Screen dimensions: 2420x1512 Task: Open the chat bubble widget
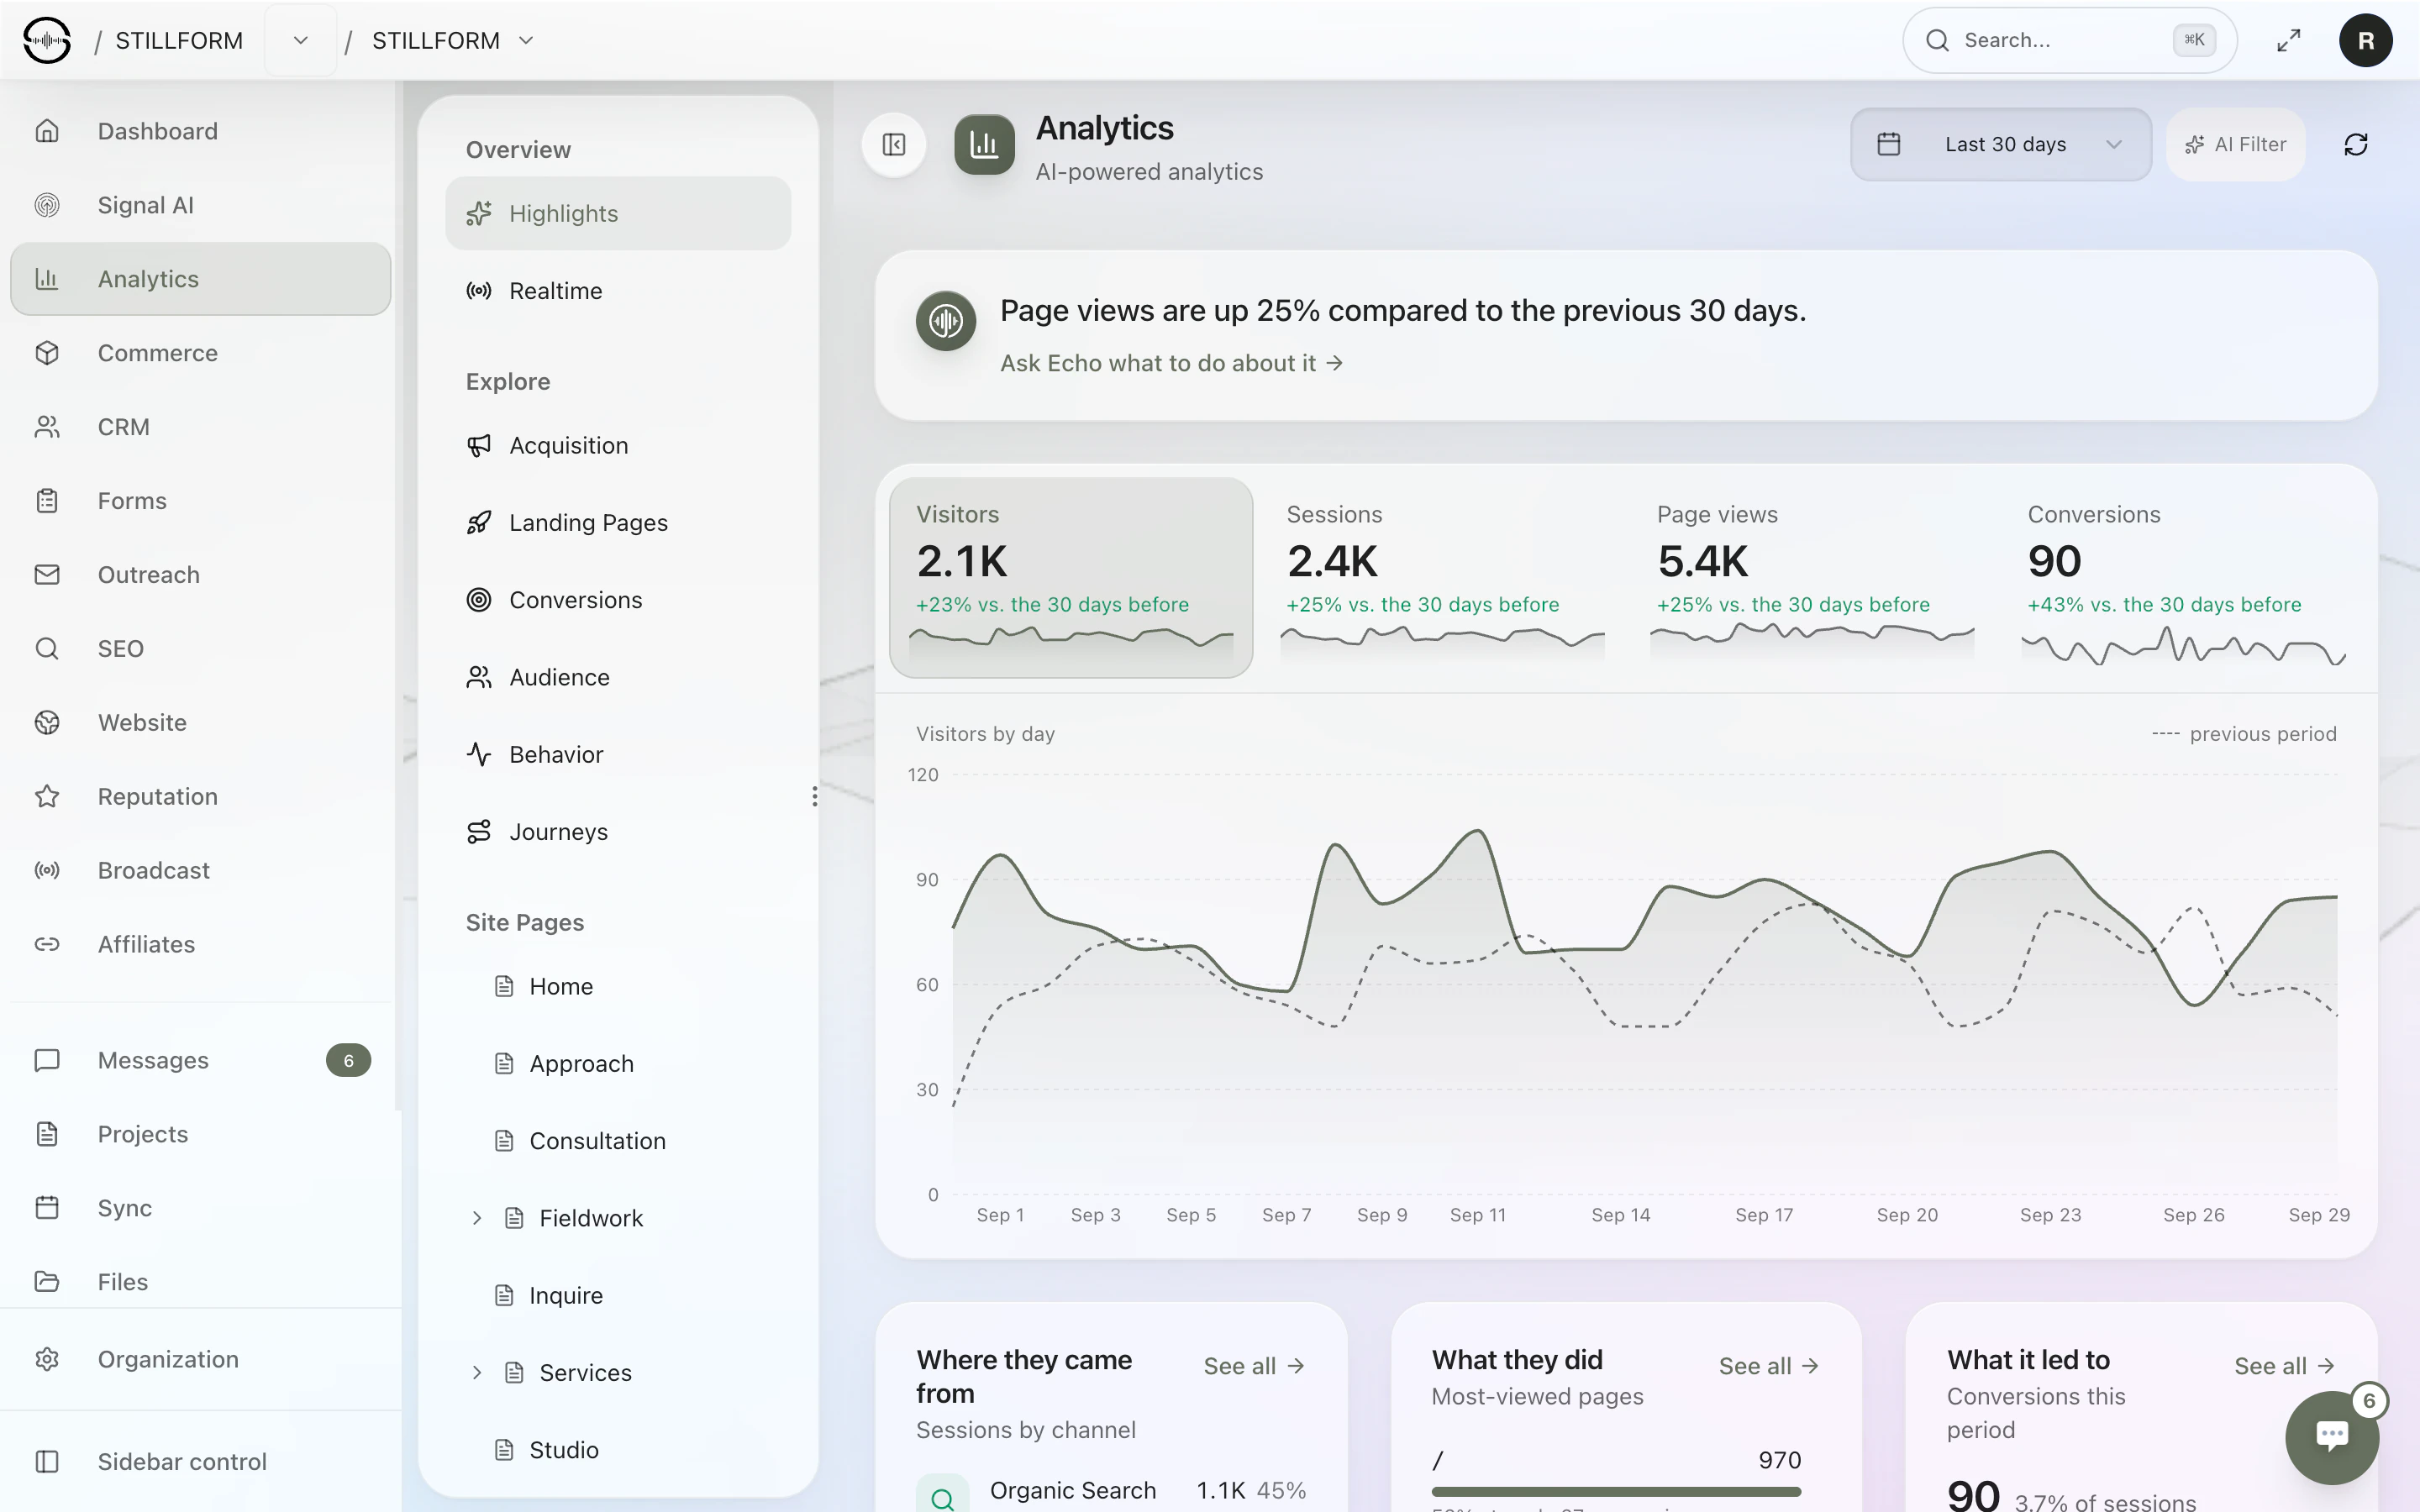[2332, 1436]
